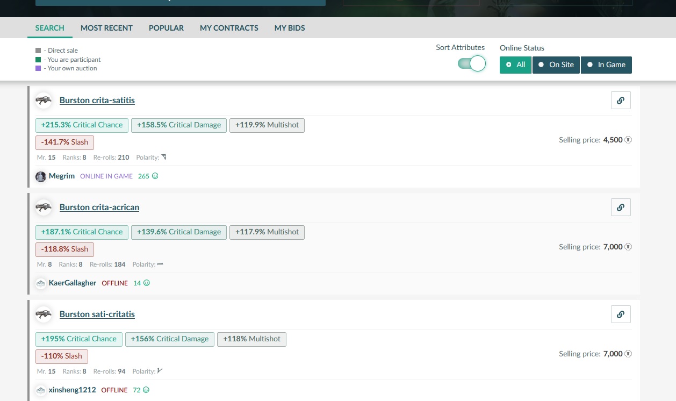Click the +156% Critical Damage attribute

click(x=170, y=339)
